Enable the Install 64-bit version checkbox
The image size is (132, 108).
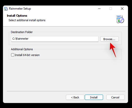13,55
